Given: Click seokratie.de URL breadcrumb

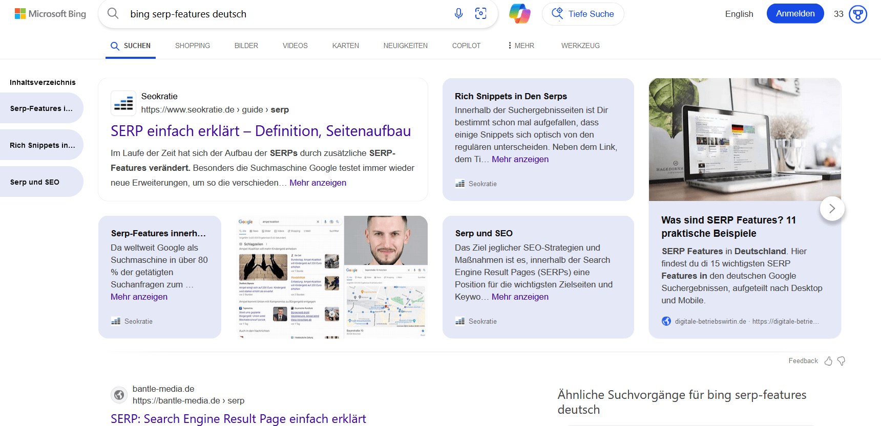Looking at the screenshot, I should [x=215, y=109].
